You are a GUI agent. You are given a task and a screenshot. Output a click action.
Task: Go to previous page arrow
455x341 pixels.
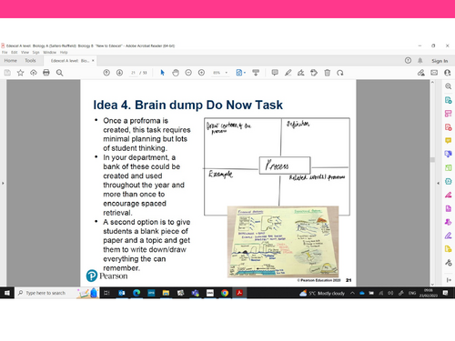[106, 73]
